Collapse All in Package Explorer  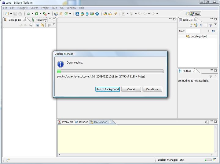pyautogui.click(x=38, y=25)
